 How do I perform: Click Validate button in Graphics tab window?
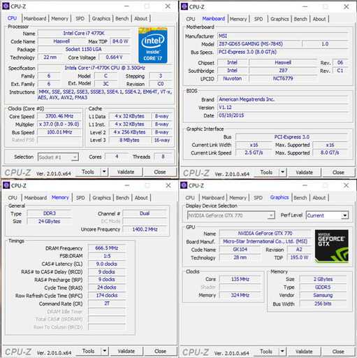pos(304,351)
